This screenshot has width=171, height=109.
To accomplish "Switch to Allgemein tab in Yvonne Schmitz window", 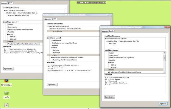I will [48, 19].
